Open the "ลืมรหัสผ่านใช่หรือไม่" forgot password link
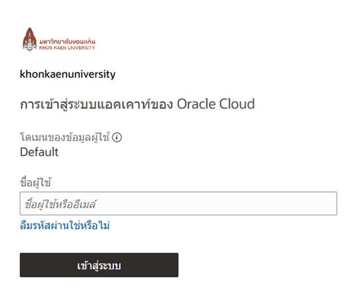The height and width of the screenshot is (295, 357). (x=65, y=225)
